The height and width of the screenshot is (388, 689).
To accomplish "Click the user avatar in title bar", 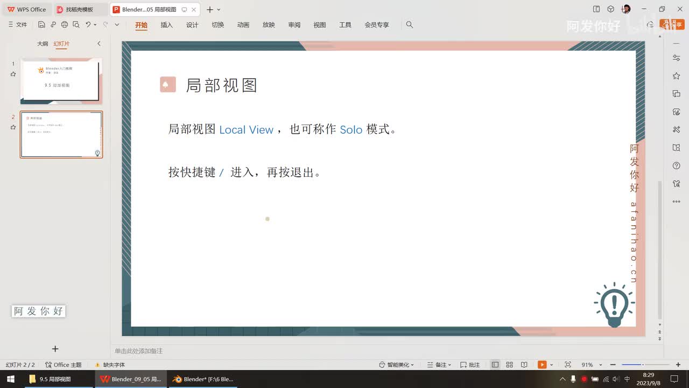I will (x=627, y=9).
